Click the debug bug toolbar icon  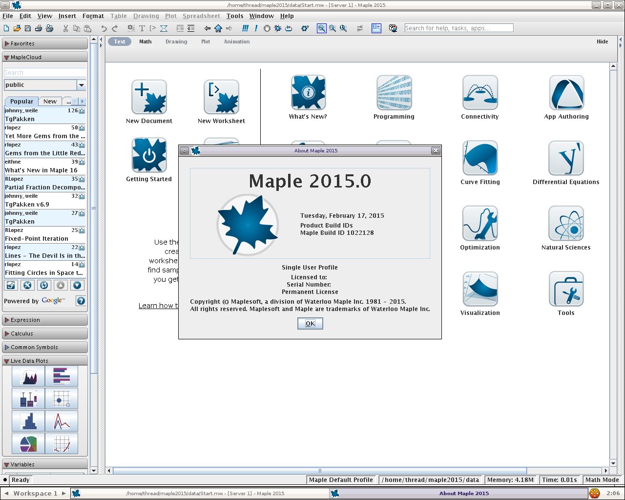(278, 28)
